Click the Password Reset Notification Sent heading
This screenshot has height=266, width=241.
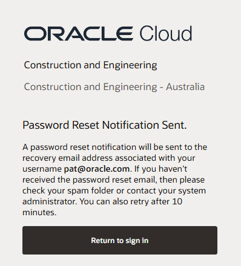coord(105,125)
